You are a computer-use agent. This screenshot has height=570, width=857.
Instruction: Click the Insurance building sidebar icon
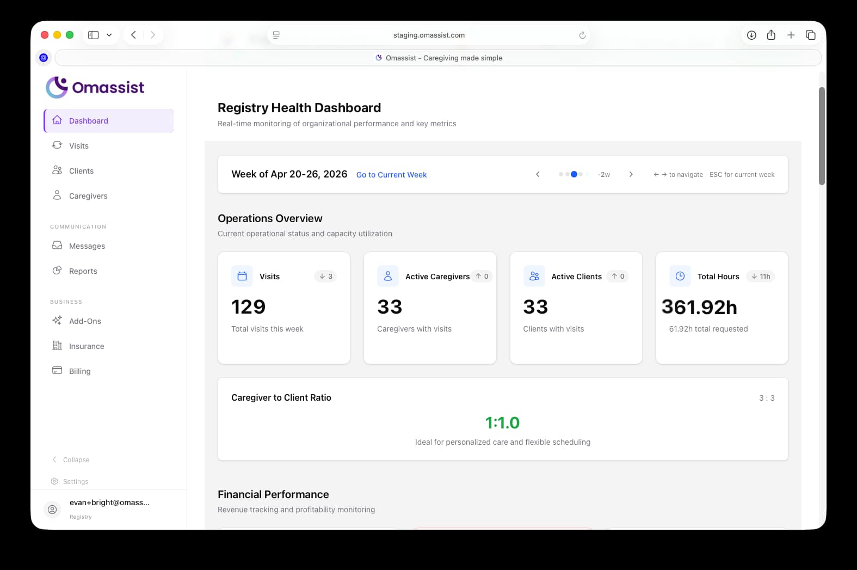(x=57, y=346)
